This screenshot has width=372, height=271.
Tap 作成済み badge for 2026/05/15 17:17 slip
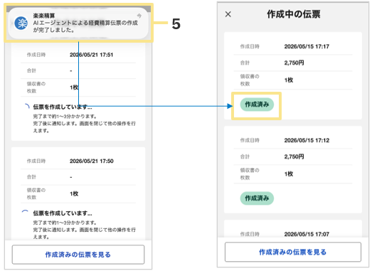(x=257, y=105)
